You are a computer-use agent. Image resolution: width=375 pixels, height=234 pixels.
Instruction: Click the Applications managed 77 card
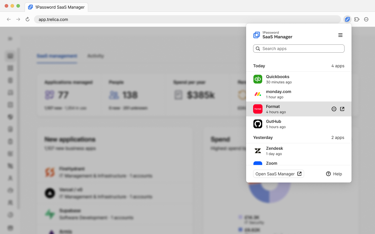tap(69, 95)
